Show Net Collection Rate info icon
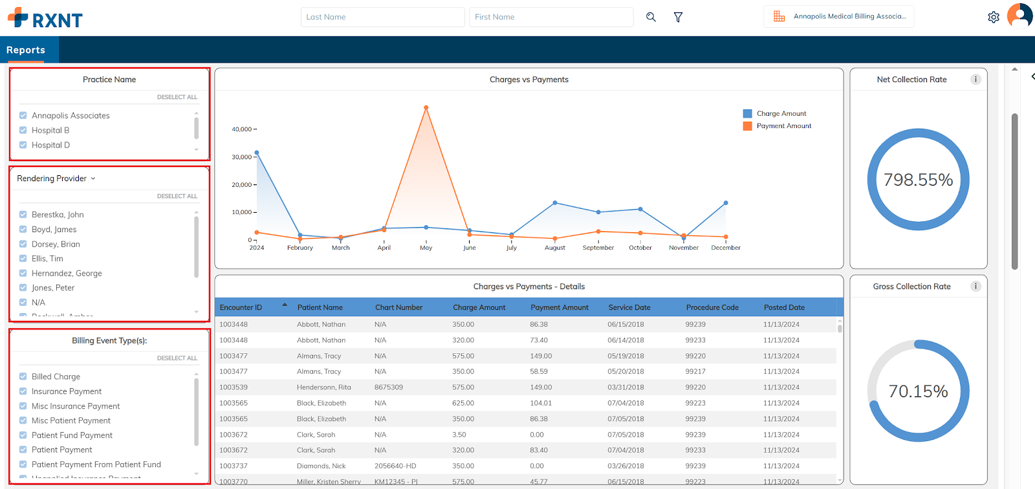 pos(975,80)
